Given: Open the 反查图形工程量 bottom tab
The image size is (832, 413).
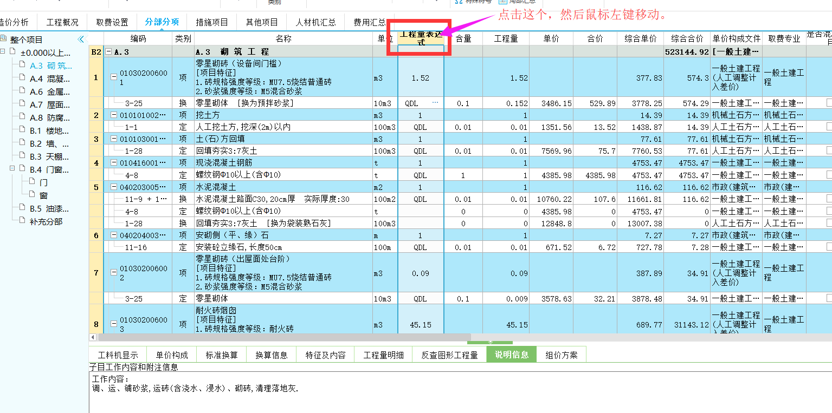Looking at the screenshot, I should click(x=449, y=355).
